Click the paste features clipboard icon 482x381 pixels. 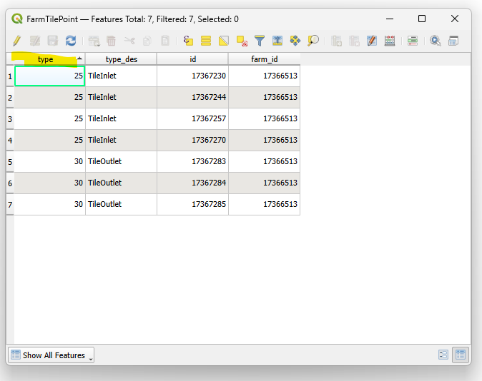tap(165, 41)
